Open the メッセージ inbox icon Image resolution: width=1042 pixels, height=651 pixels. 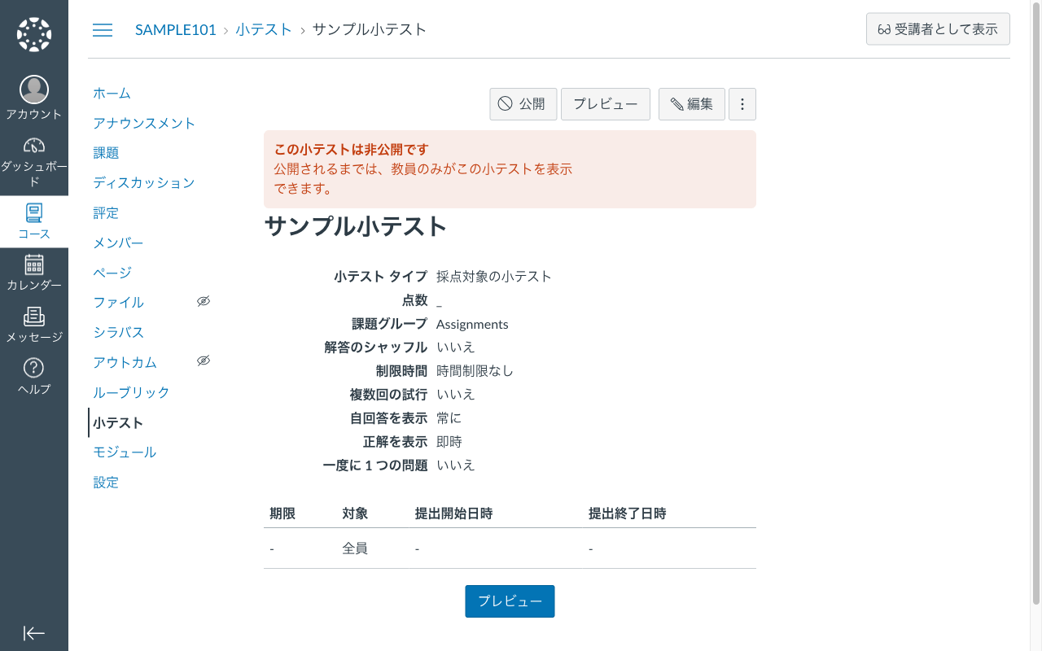(33, 317)
